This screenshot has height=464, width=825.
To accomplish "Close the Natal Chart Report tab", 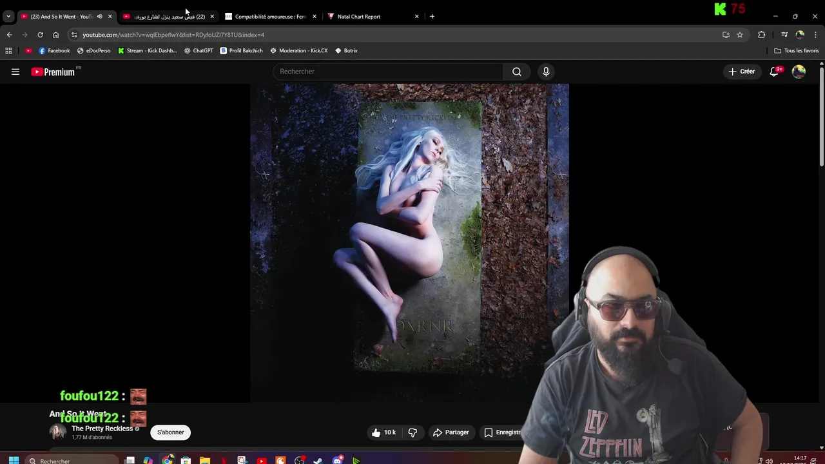I will click(416, 16).
